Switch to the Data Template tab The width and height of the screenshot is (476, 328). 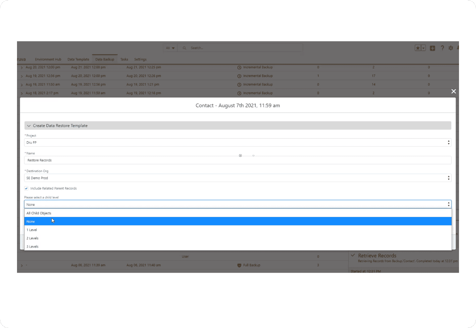point(78,59)
